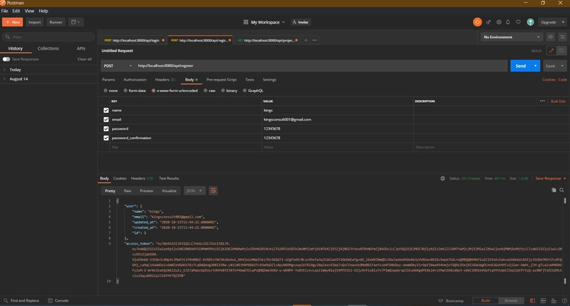
Task: Select the none body type
Action: click(105, 91)
